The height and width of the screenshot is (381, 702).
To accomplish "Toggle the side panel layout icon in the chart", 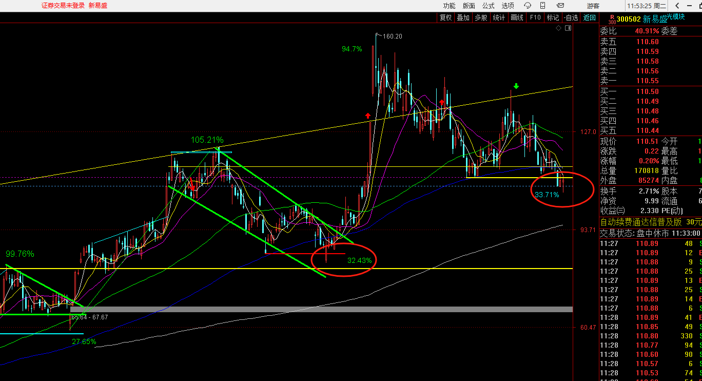I will click(x=568, y=29).
